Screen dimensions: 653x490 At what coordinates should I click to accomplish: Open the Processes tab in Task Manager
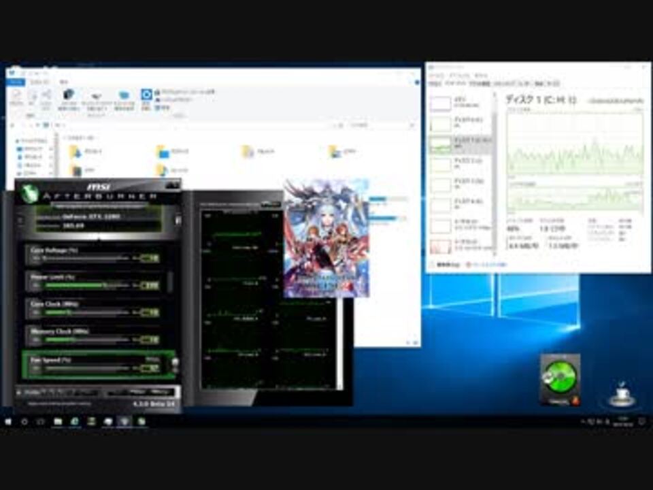[435, 84]
